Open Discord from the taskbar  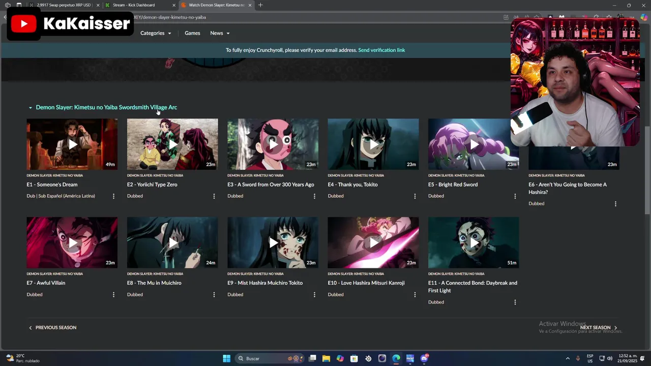[424, 358]
